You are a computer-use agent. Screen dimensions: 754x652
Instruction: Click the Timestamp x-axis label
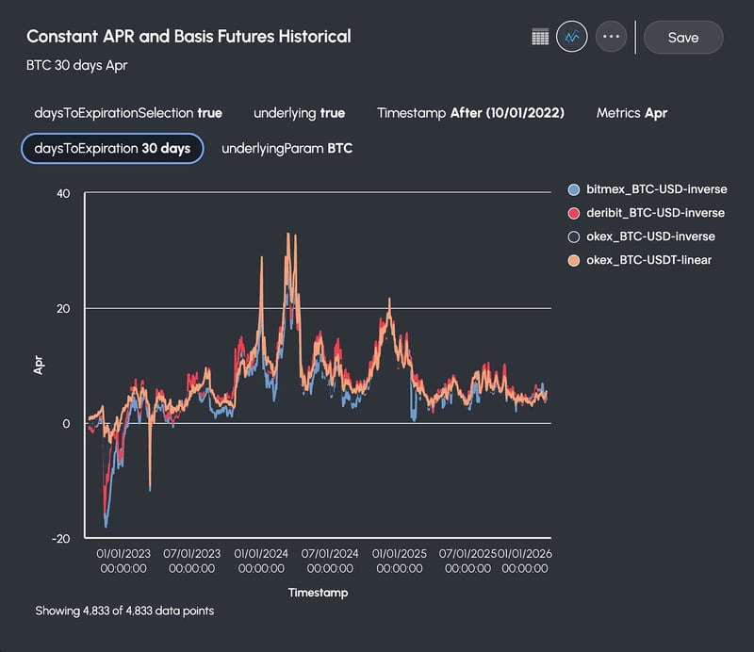pos(318,593)
